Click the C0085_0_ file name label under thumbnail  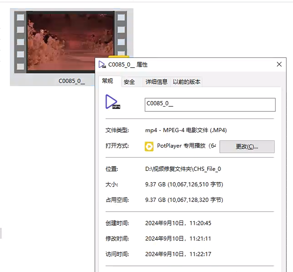[x=72, y=81]
